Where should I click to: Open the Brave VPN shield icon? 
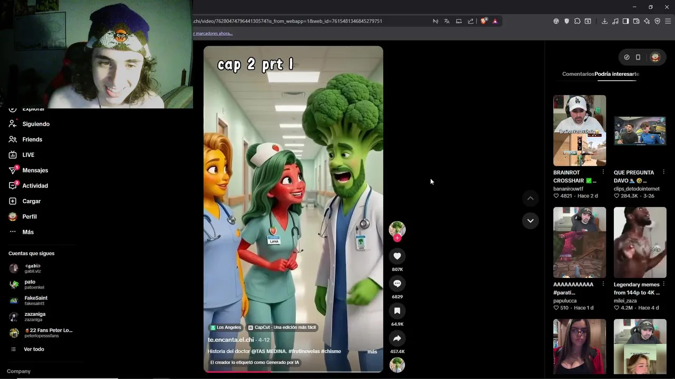[x=658, y=21]
